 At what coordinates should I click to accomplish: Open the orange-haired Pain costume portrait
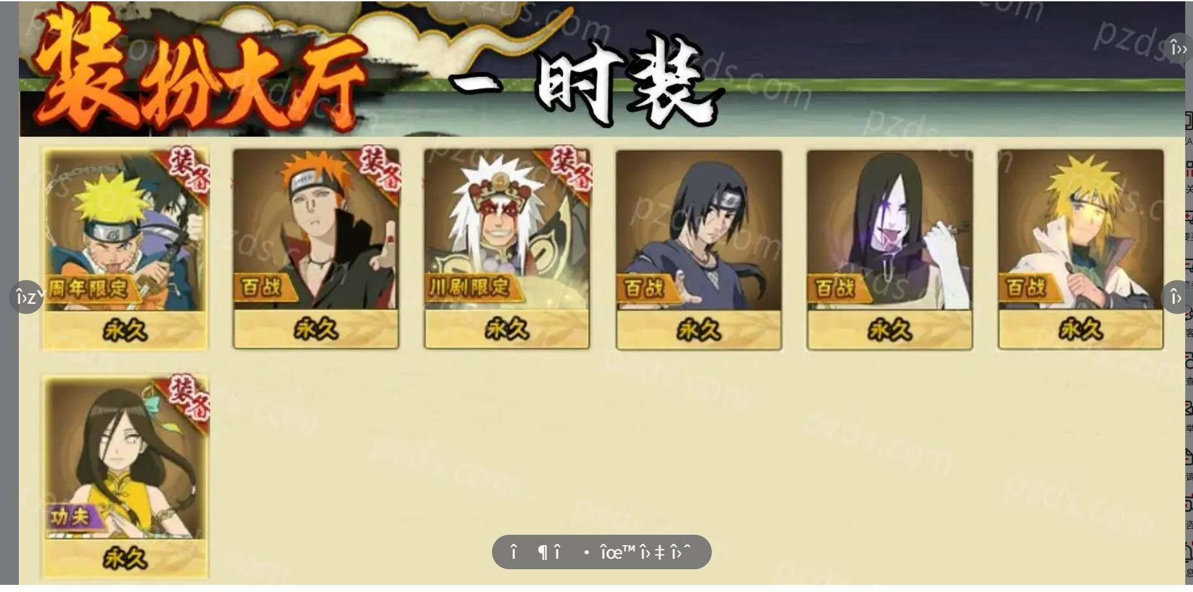316,229
